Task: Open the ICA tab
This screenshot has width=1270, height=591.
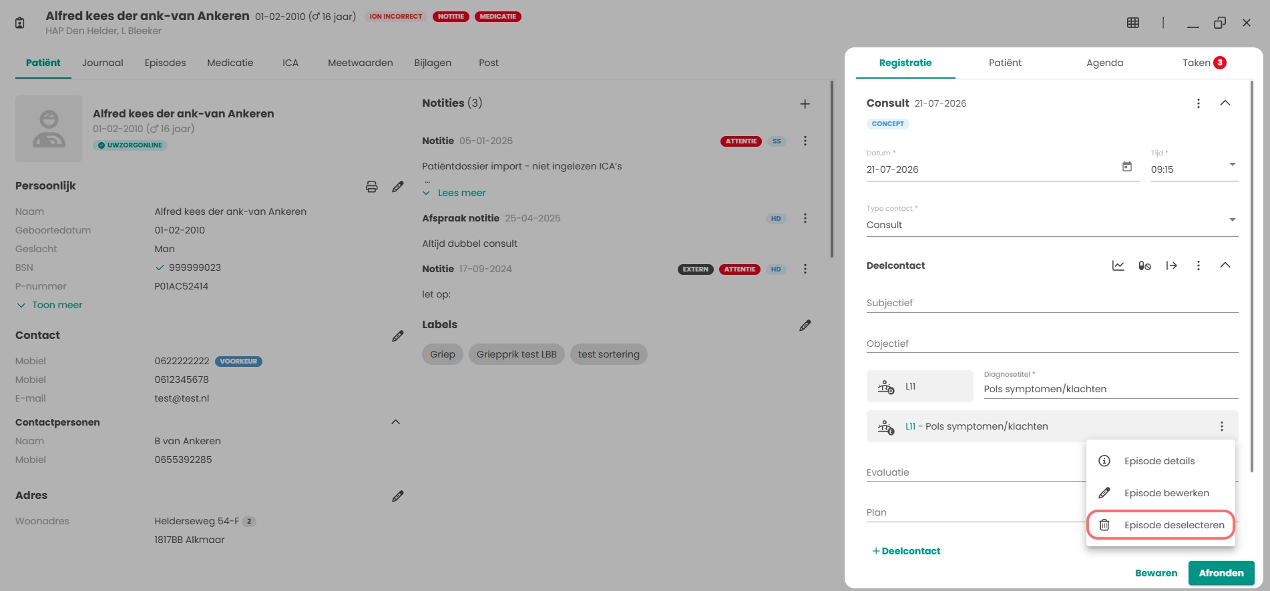Action: click(x=290, y=63)
